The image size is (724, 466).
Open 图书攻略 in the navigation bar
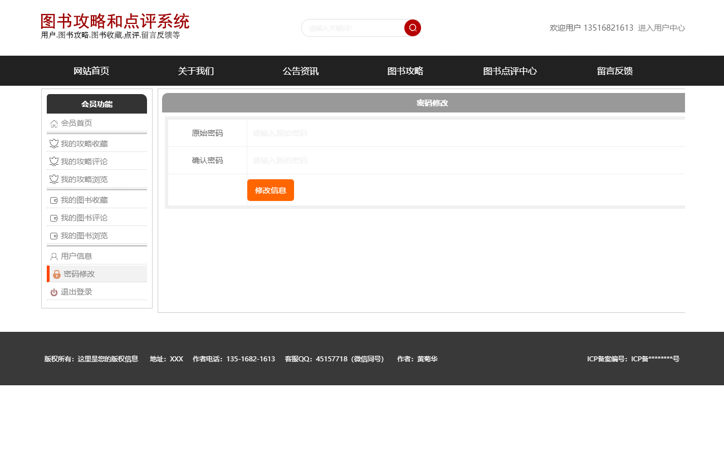coord(405,71)
